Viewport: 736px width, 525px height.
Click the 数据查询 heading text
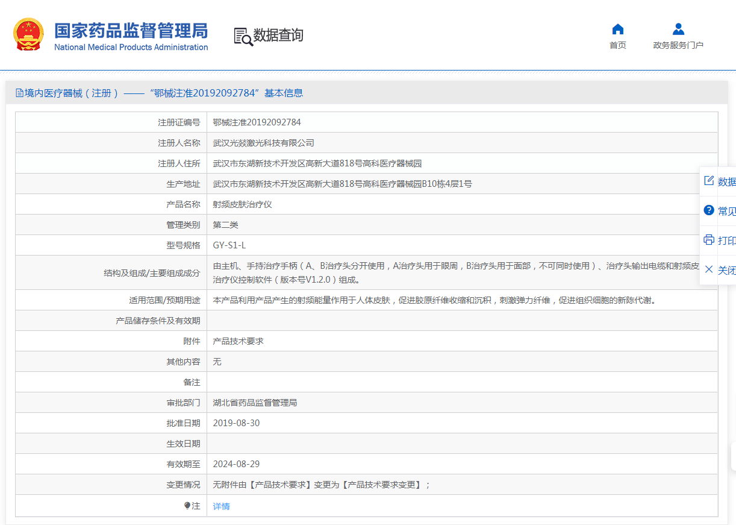tap(278, 36)
